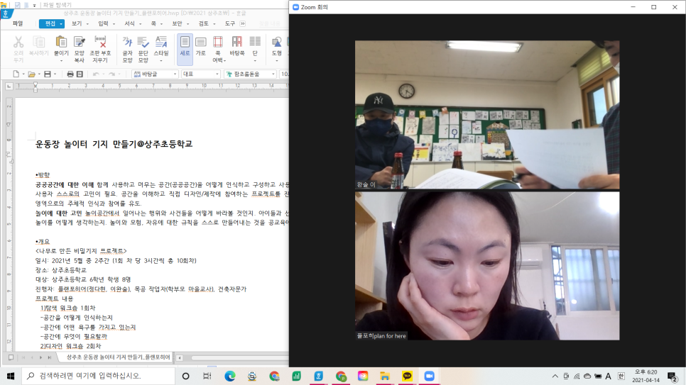
Task: Select the Format Painter (모양 복사) icon
Action: click(80, 43)
